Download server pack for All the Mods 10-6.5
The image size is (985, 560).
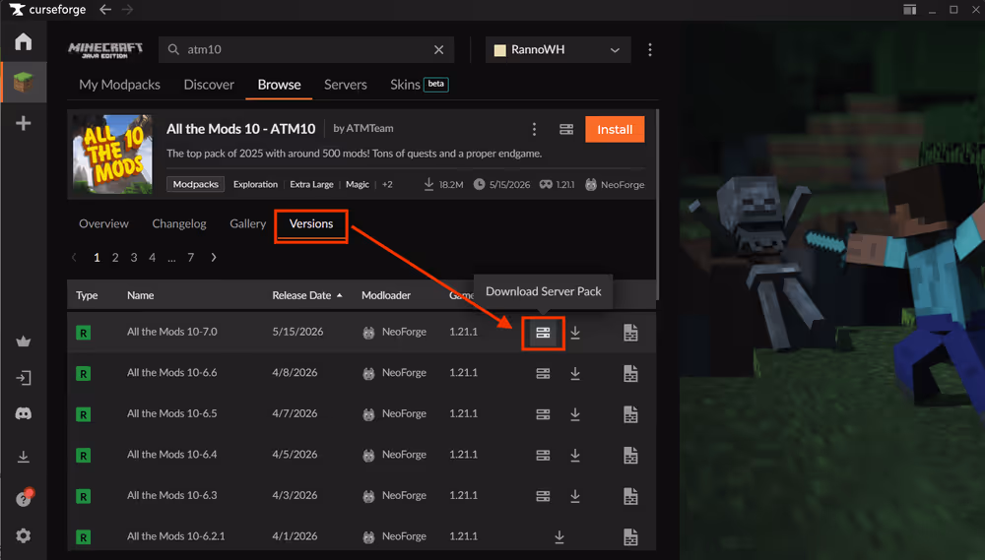pos(544,414)
